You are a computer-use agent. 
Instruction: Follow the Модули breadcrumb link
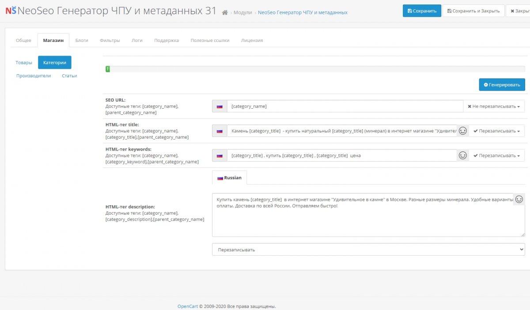tap(243, 13)
